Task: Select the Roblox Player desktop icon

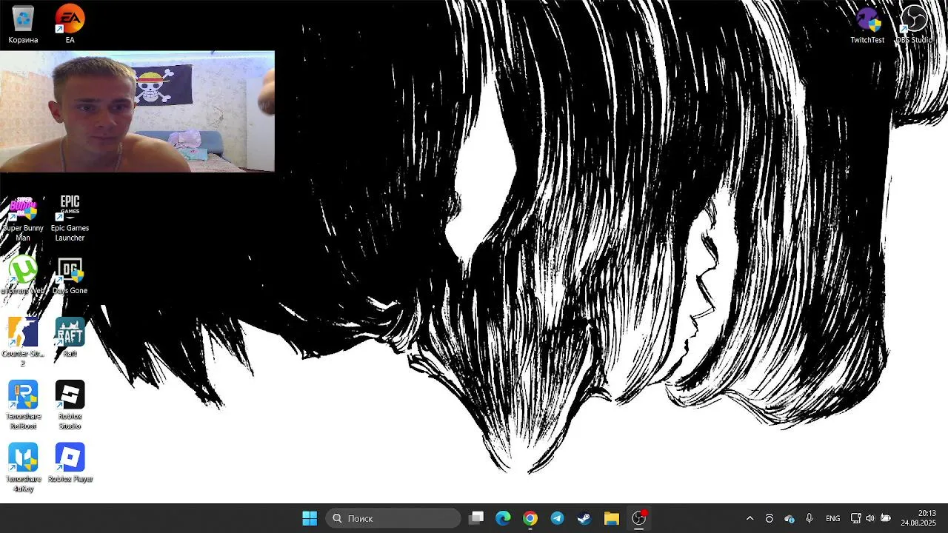Action: coord(70,463)
